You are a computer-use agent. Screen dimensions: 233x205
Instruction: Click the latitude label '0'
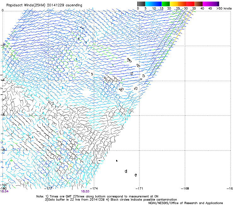tap(3, 10)
